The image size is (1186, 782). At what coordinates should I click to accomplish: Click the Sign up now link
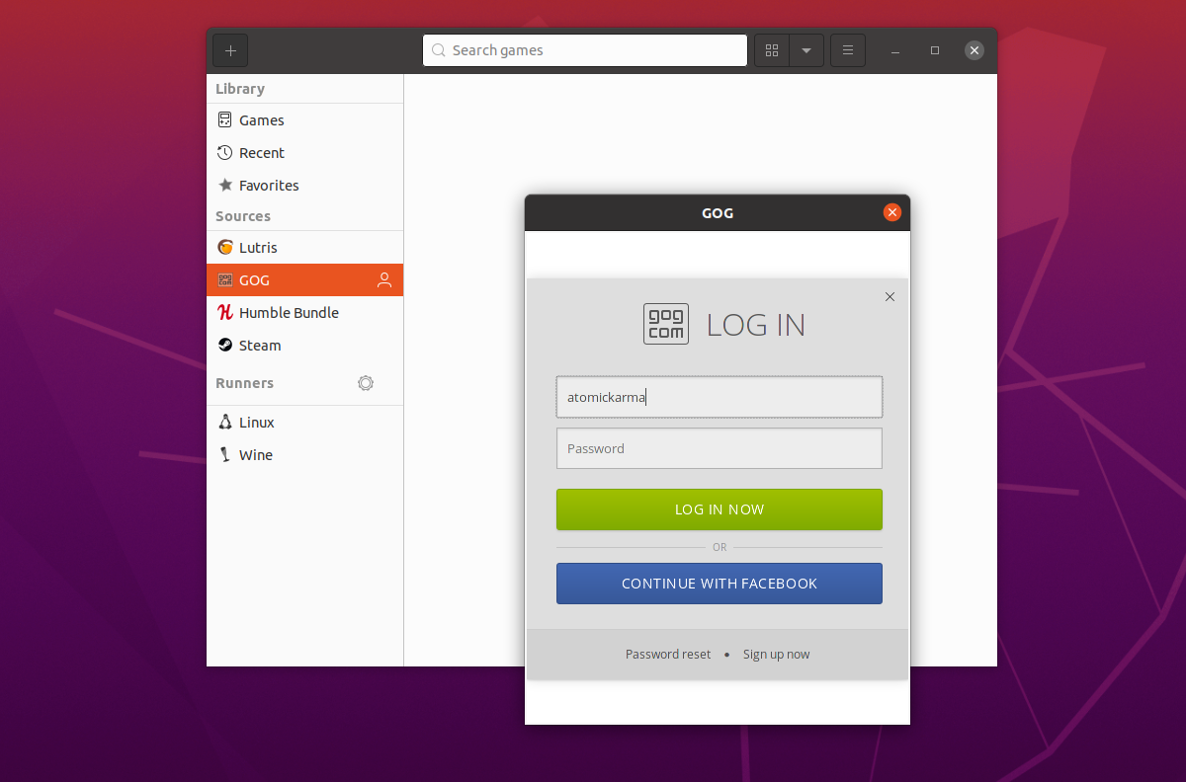tap(776, 654)
